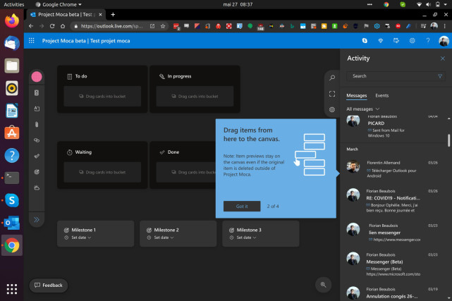Expand the All messages dropdown

coord(363,109)
